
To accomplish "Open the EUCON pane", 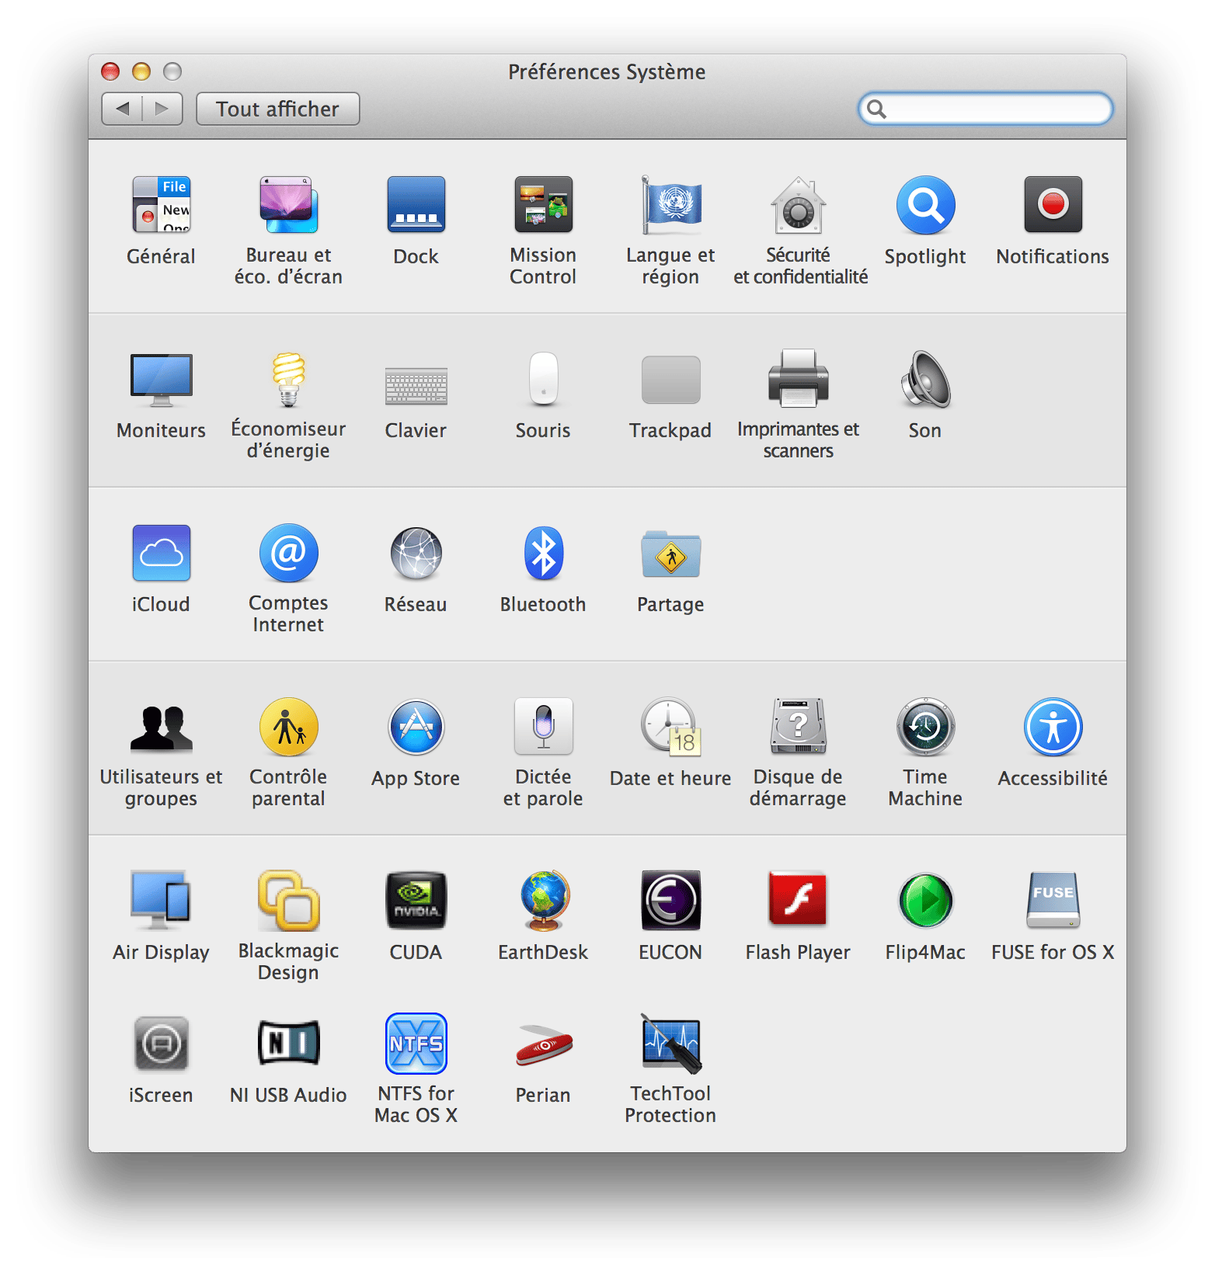I will [670, 901].
